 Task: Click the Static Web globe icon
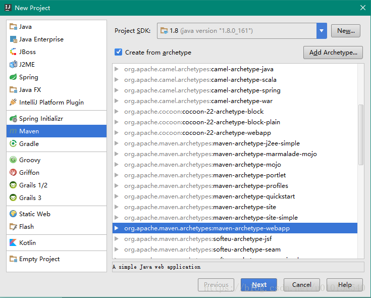pos(13,214)
